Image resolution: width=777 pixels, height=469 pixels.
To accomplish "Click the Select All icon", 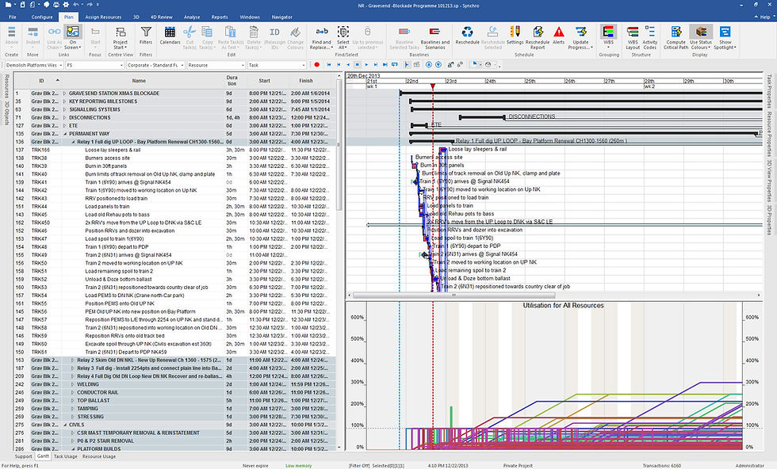I will point(343,32).
